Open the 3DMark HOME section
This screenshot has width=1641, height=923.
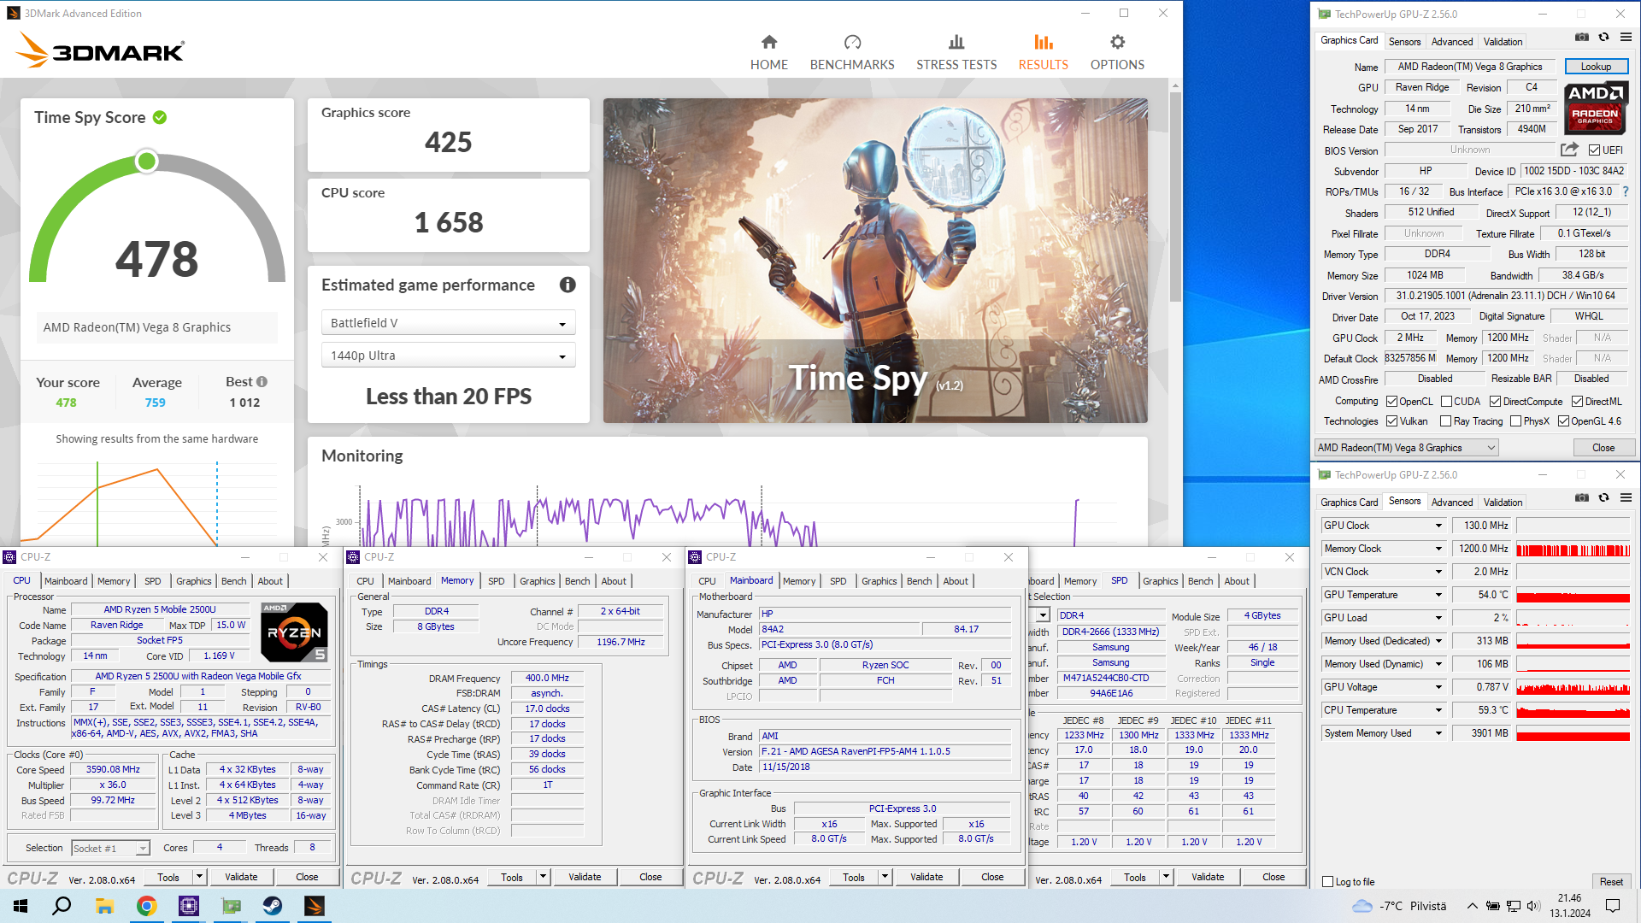click(x=768, y=53)
